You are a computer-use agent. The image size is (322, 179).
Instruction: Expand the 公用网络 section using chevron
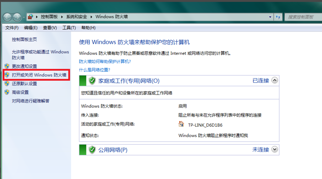pos(275,149)
